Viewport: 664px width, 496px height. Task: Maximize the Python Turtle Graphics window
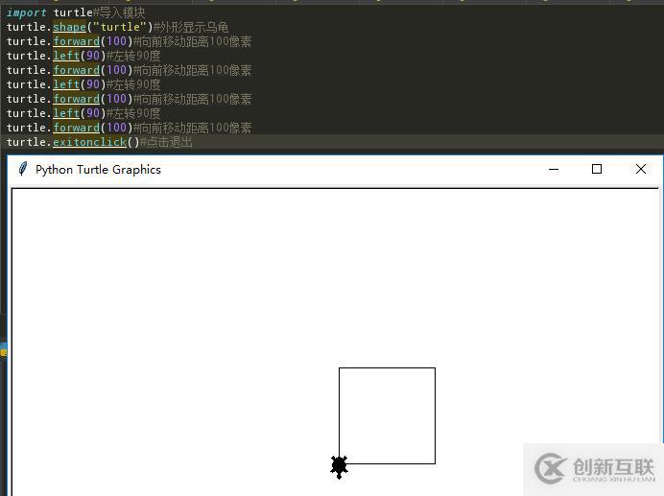tap(597, 169)
